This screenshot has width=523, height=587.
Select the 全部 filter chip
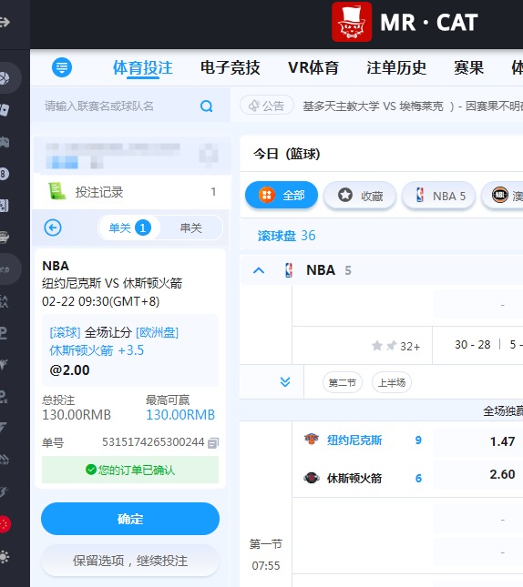coord(282,195)
